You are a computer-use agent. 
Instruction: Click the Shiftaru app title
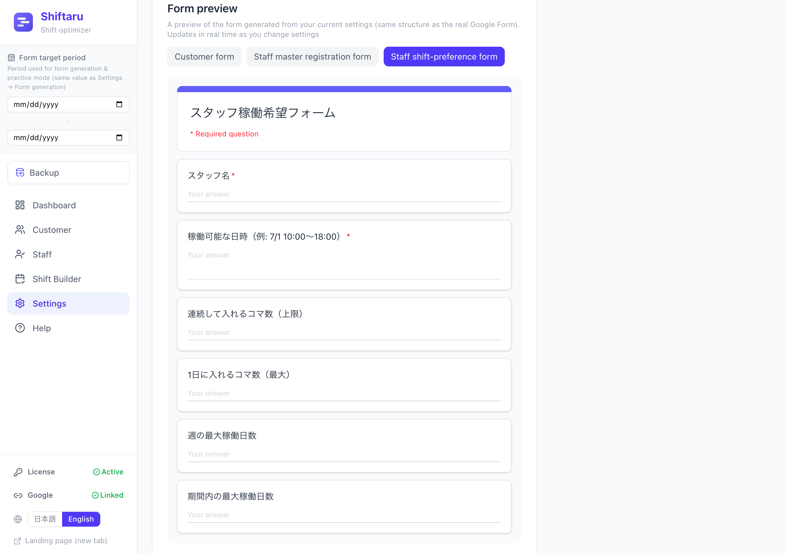pyautogui.click(x=62, y=17)
